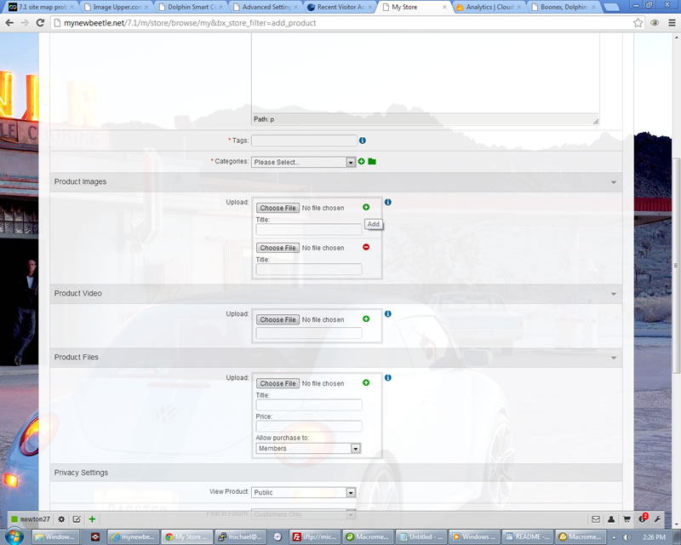Go back with browser back arrow
Screen dimensions: 681x545
(x=9, y=23)
